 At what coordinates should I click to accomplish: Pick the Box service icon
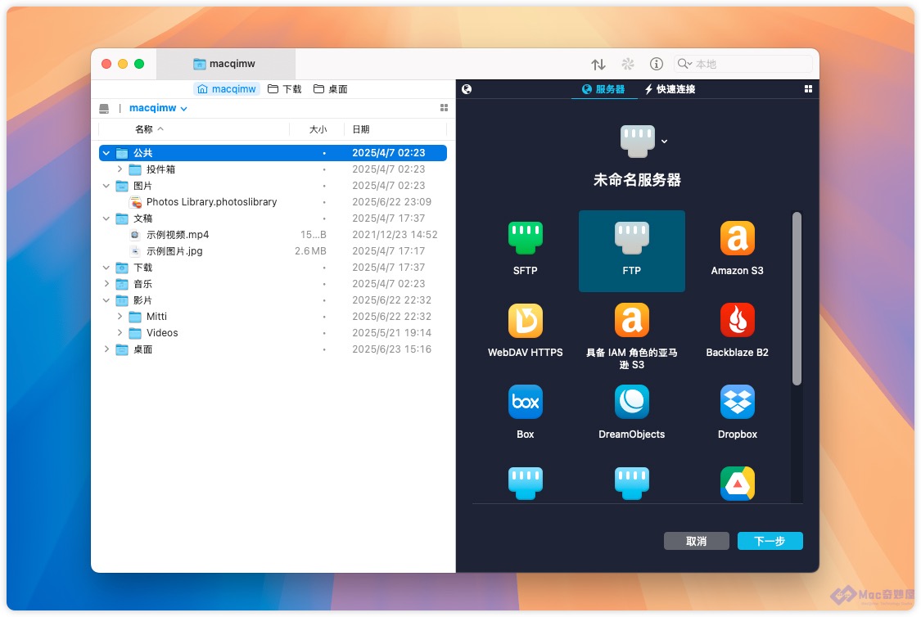pyautogui.click(x=525, y=402)
